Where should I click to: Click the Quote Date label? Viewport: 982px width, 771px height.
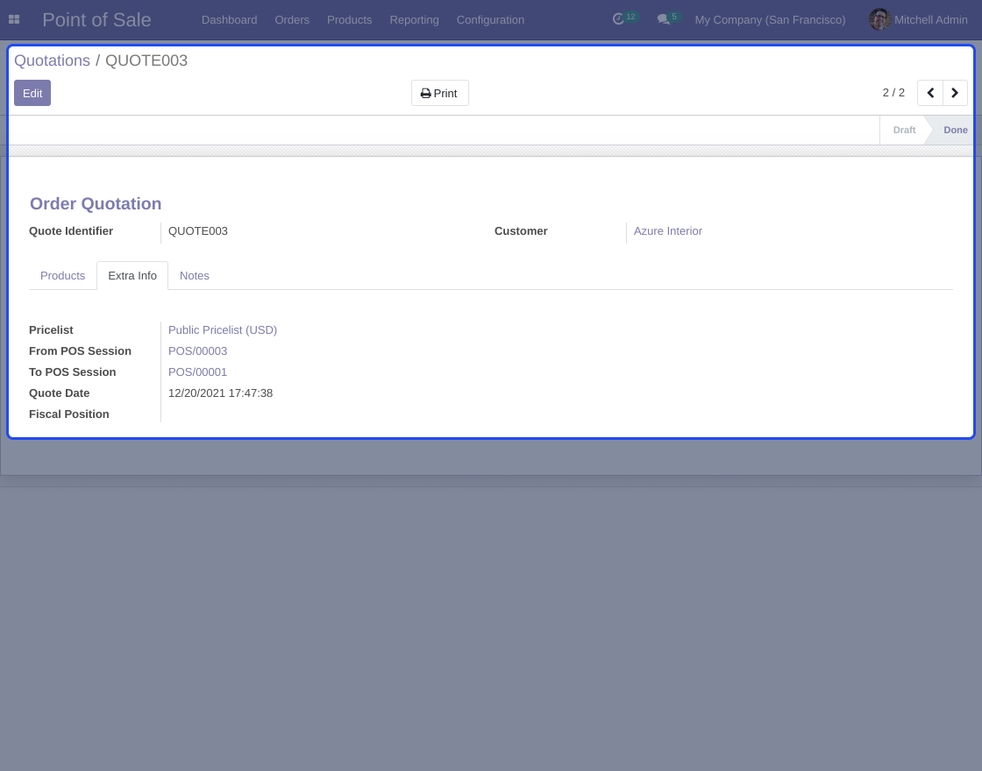tap(59, 393)
